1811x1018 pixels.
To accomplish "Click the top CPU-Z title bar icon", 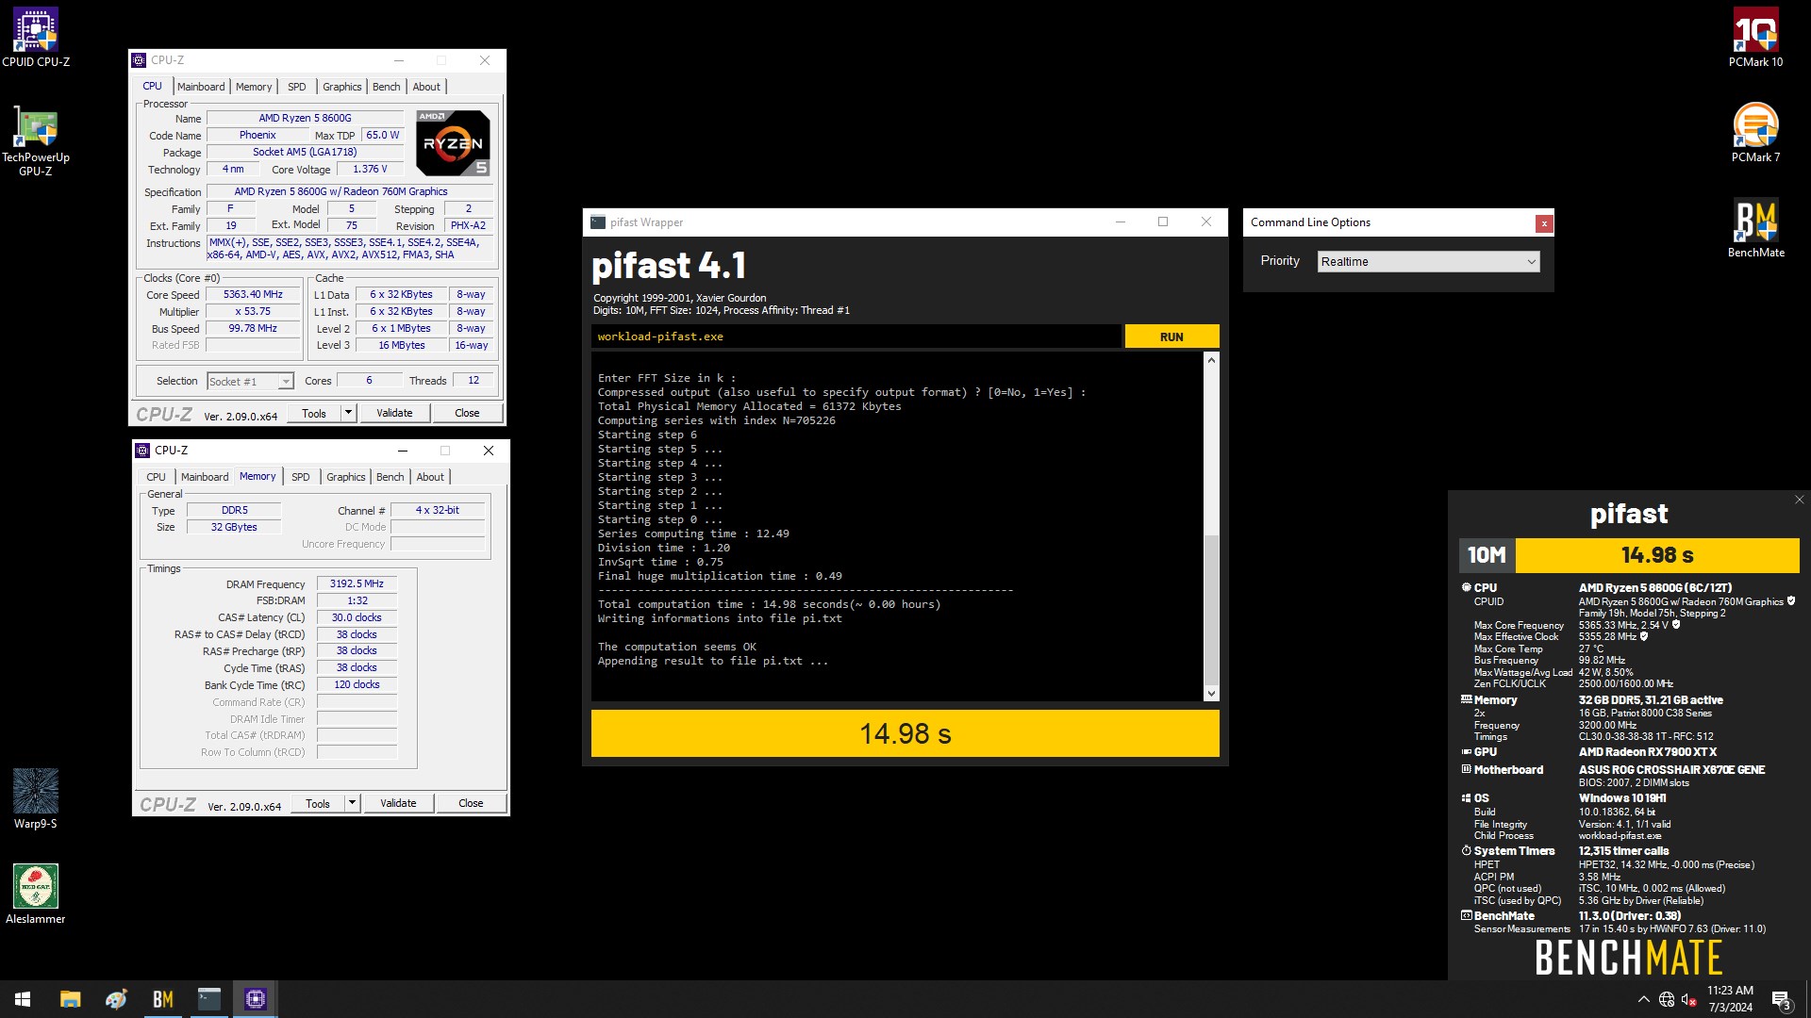I will pyautogui.click(x=139, y=60).
